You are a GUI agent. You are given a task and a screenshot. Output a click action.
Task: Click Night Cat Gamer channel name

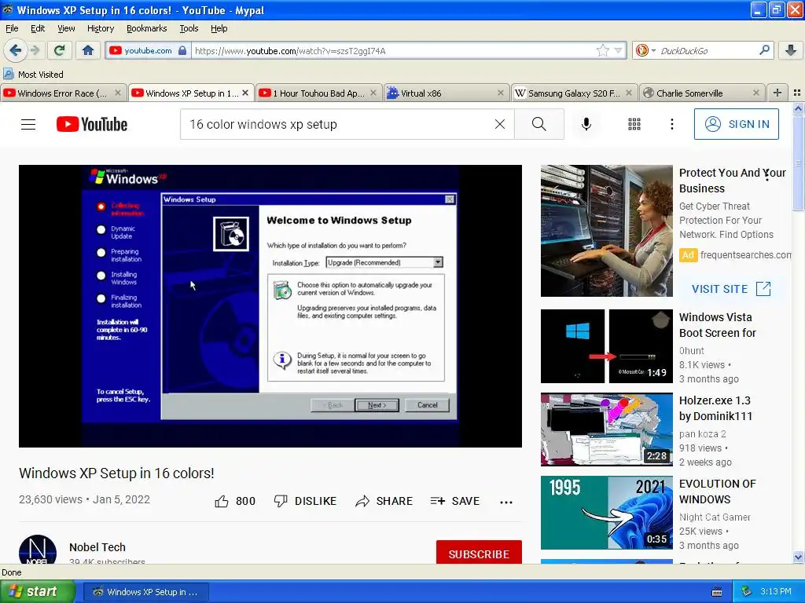715,517
